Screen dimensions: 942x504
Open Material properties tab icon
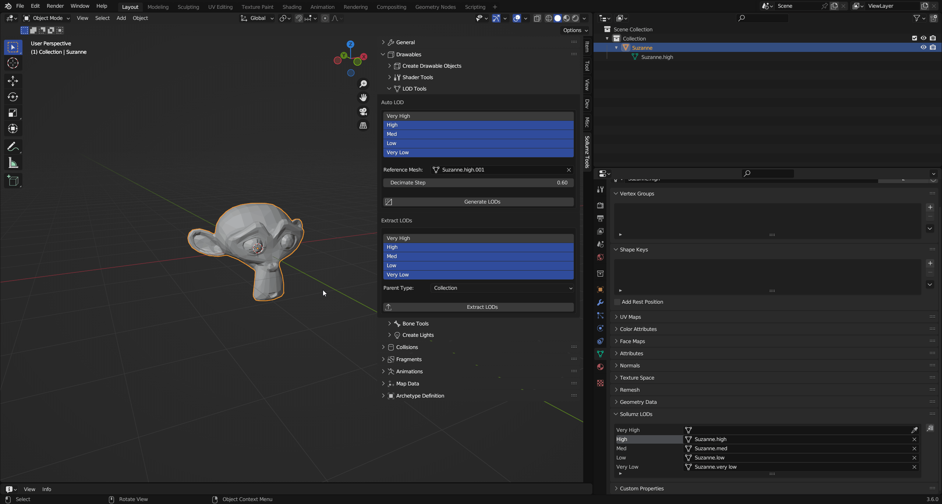[x=600, y=367]
